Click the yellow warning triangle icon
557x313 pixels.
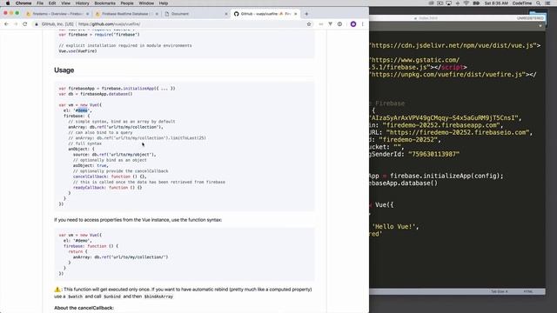[57, 290]
